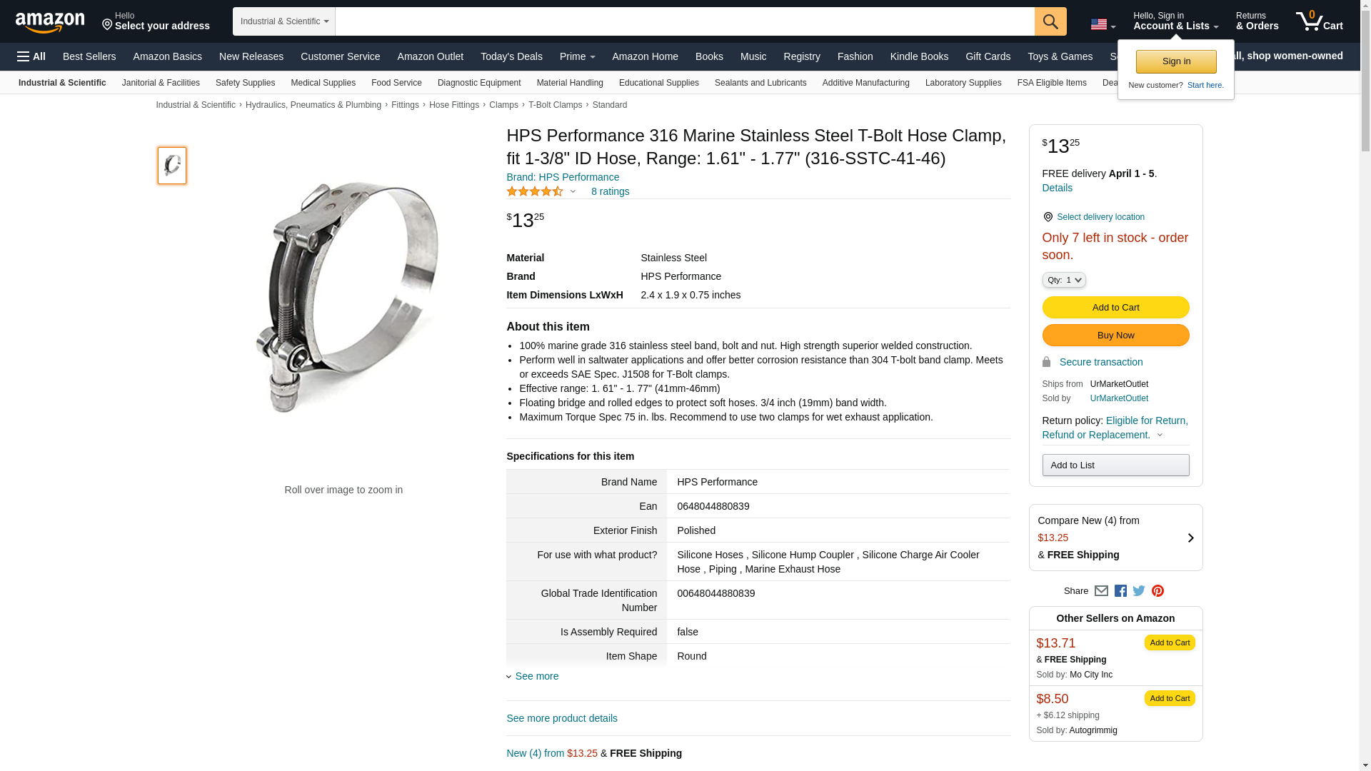Click in the search text field
The height and width of the screenshot is (771, 1371).
684,21
